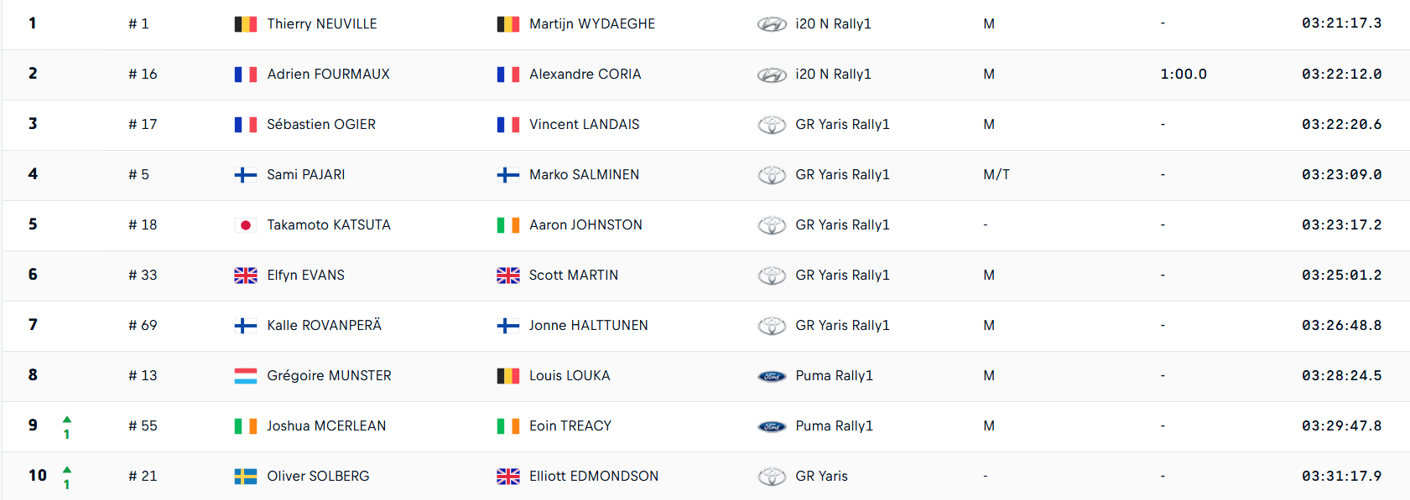This screenshot has height=500, width=1410.
Task: Click the Ford logo in Grégoire Munster's row
Action: point(772,376)
